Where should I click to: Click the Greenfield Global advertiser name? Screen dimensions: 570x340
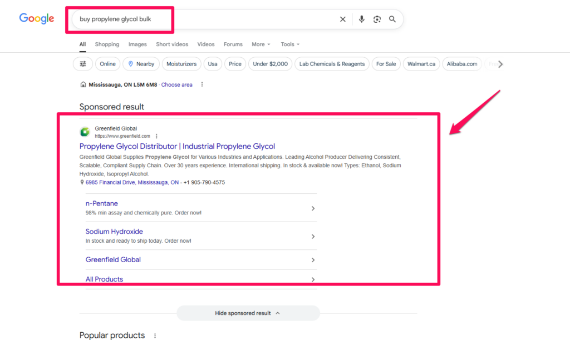[x=116, y=128]
